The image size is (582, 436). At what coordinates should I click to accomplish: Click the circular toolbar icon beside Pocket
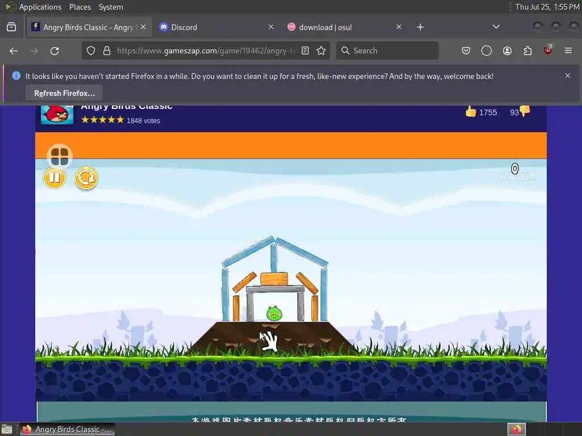487,51
